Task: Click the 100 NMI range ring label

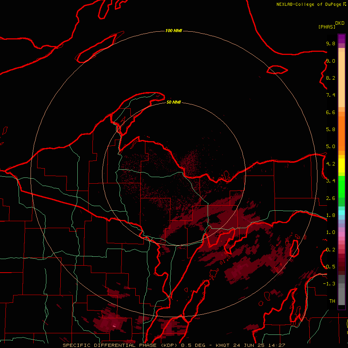Action: (174, 31)
